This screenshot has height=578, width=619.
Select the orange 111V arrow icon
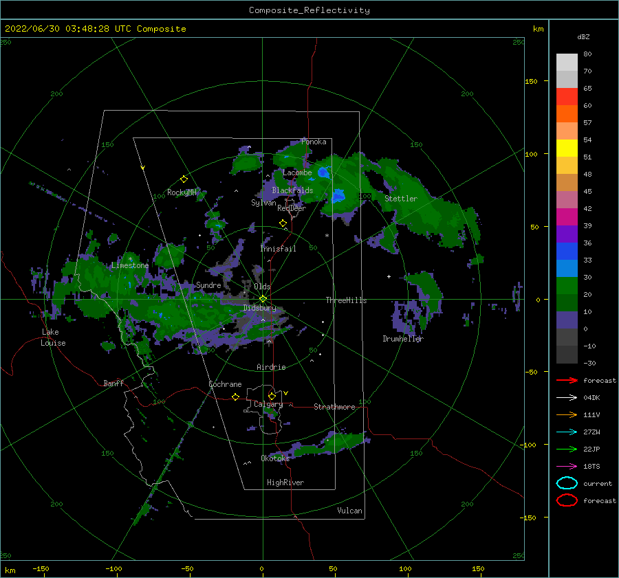(x=567, y=414)
